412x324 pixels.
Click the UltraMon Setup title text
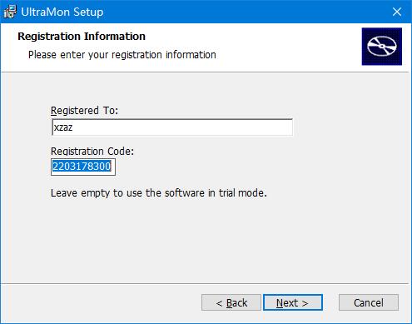(x=62, y=12)
